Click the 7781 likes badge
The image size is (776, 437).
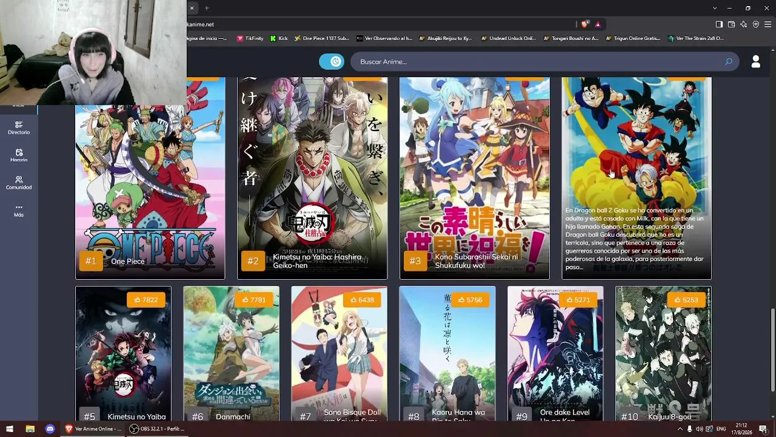[x=254, y=300]
